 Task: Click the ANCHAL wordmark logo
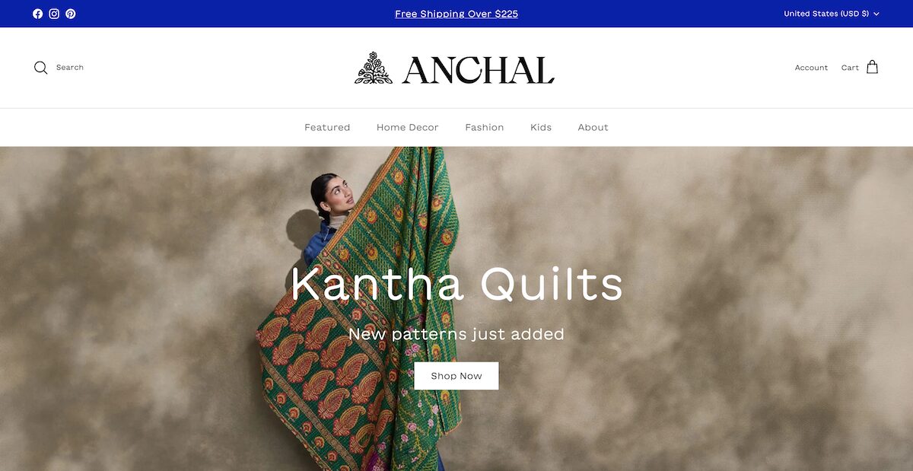point(479,70)
